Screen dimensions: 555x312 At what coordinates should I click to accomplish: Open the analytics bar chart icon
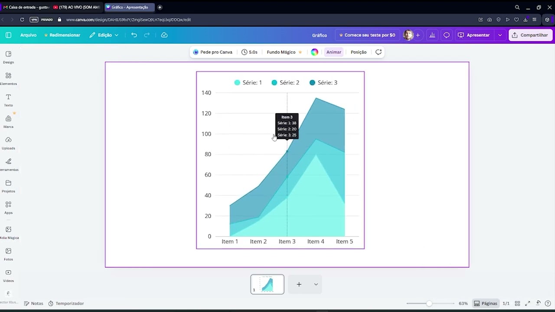pos(432,35)
